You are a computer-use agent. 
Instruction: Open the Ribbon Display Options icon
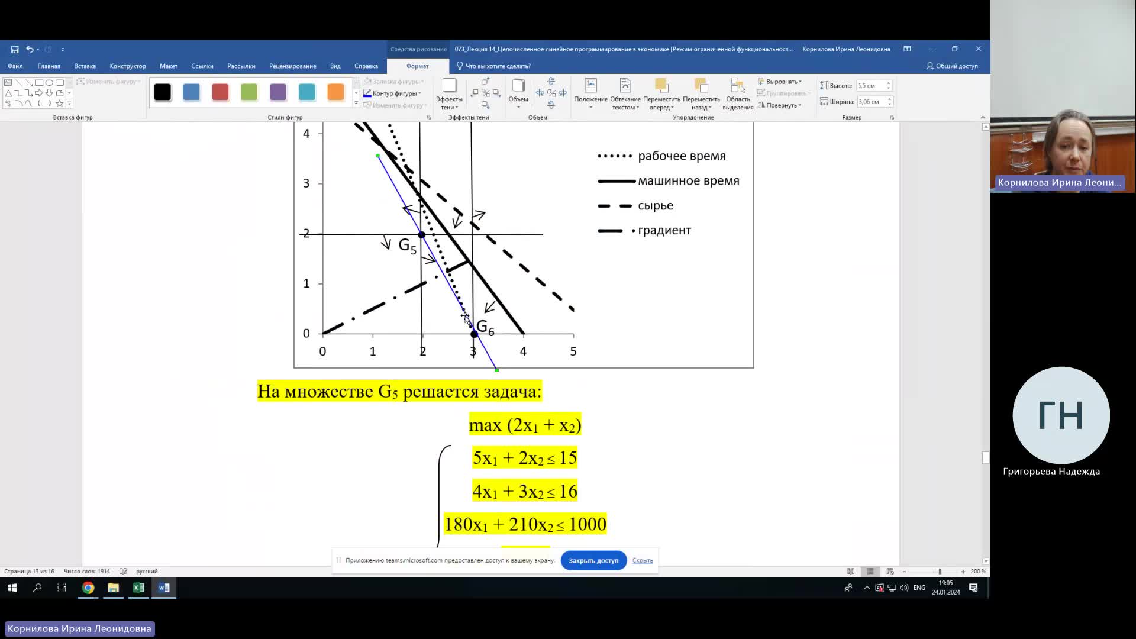click(907, 49)
